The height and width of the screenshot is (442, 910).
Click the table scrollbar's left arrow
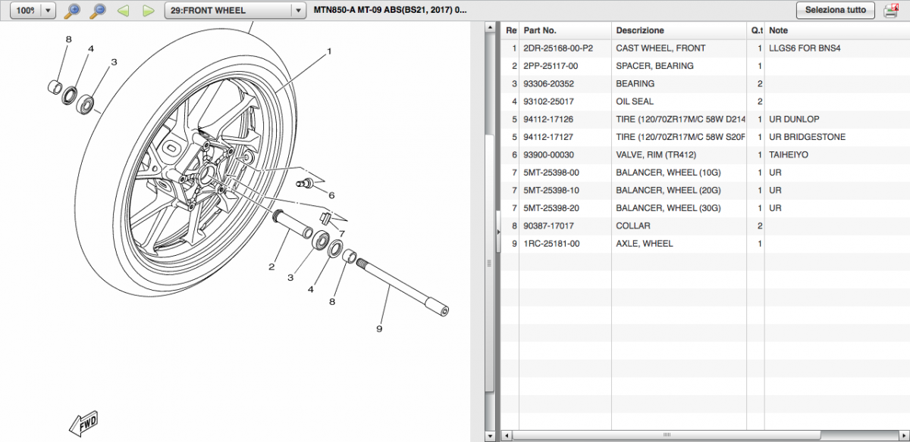[506, 436]
